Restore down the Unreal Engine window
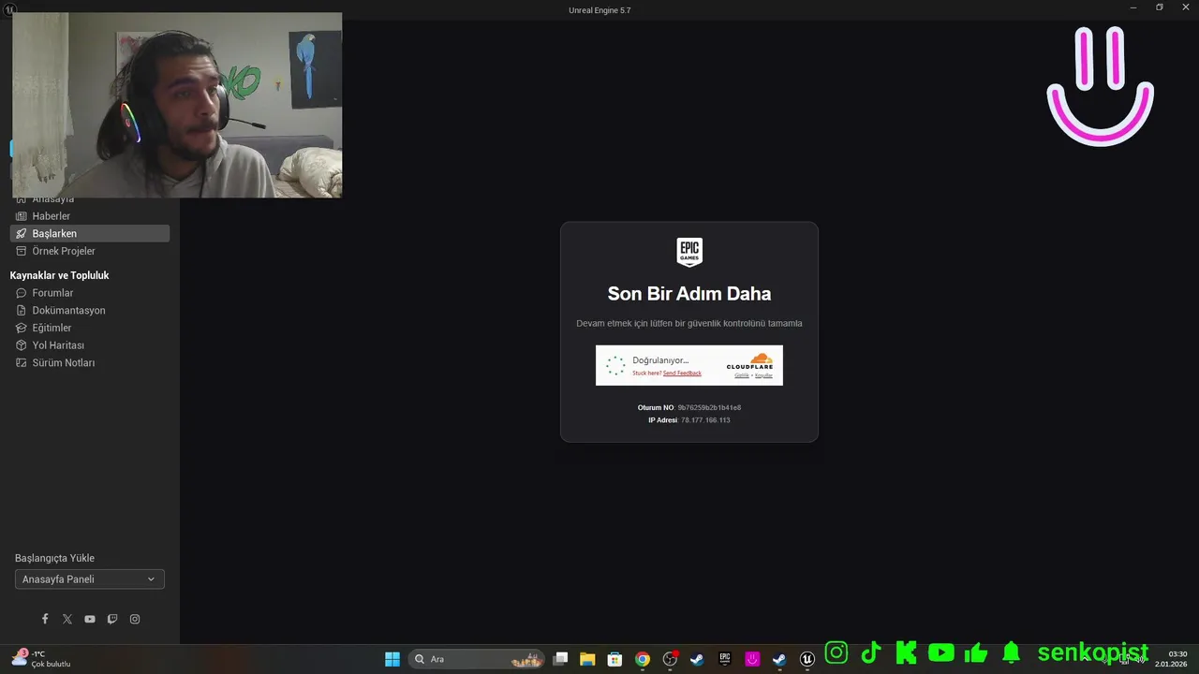This screenshot has width=1199, height=674. tap(1160, 7)
